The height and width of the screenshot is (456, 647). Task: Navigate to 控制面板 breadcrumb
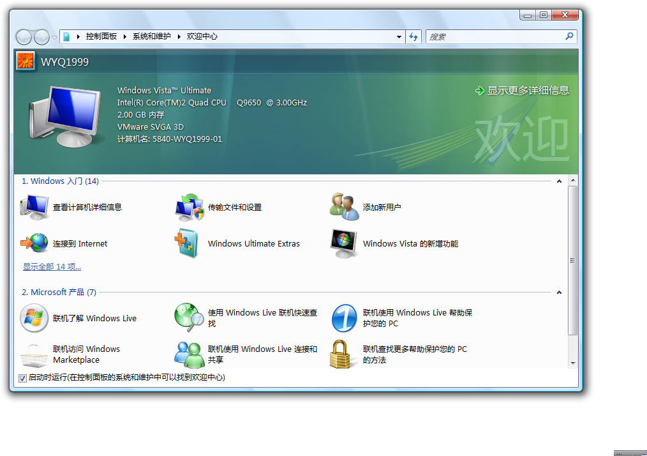(x=101, y=36)
